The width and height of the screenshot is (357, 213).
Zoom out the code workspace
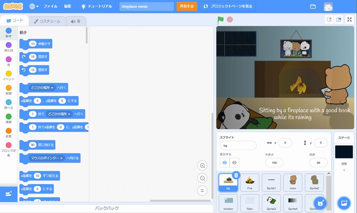point(202,178)
